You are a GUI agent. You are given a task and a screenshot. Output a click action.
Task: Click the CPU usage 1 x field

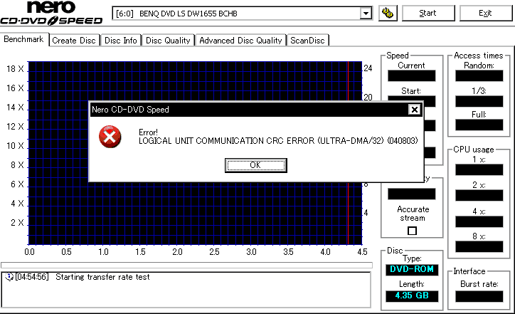click(x=479, y=169)
